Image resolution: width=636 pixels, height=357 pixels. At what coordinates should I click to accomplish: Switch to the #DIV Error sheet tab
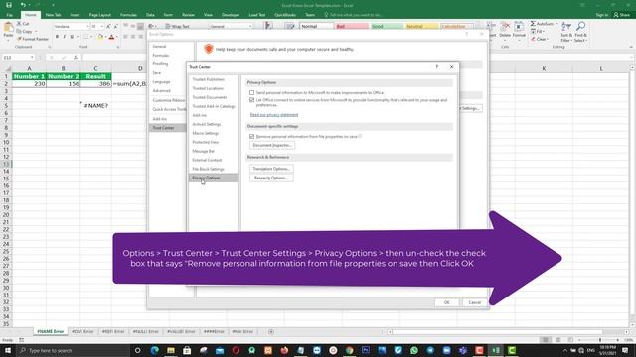(x=82, y=331)
